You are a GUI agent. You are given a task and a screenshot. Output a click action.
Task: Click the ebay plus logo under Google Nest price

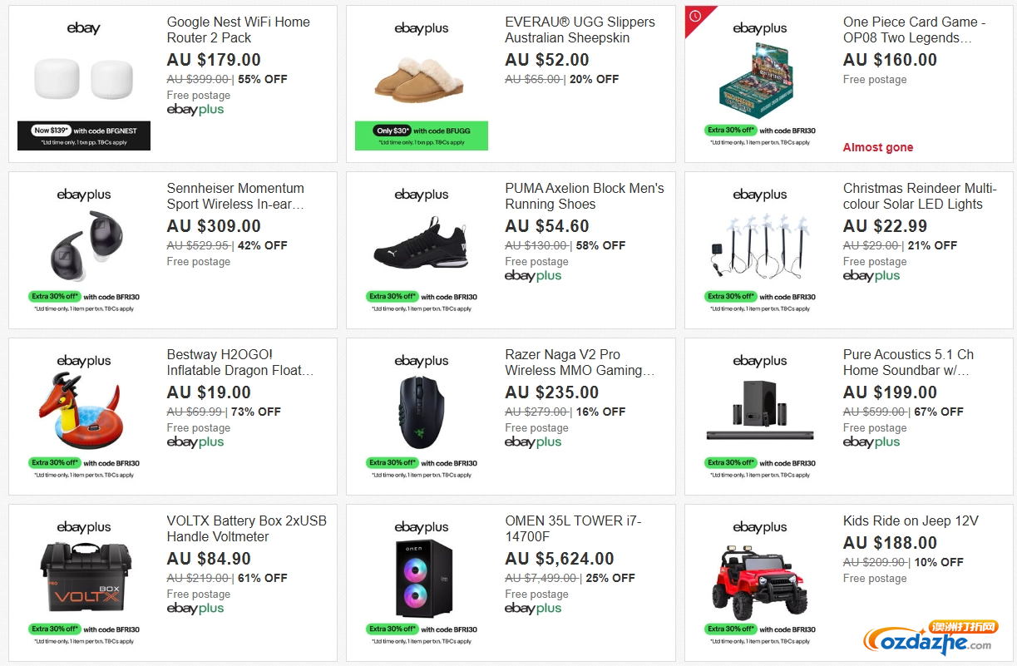195,110
